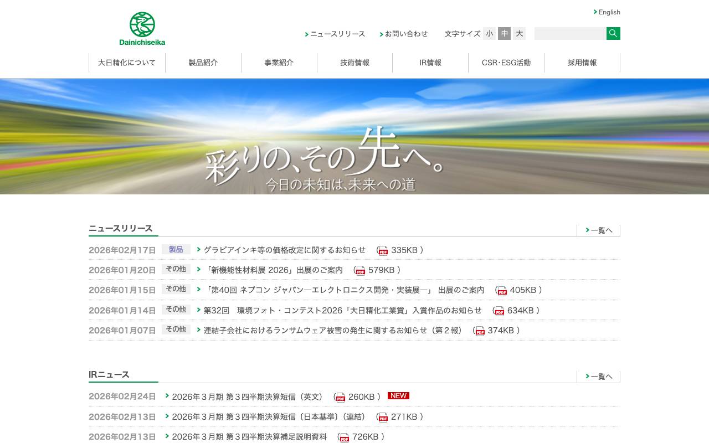Screen dimensions: 709x443
Task: Select the 中 font size option
Action: 504,33
